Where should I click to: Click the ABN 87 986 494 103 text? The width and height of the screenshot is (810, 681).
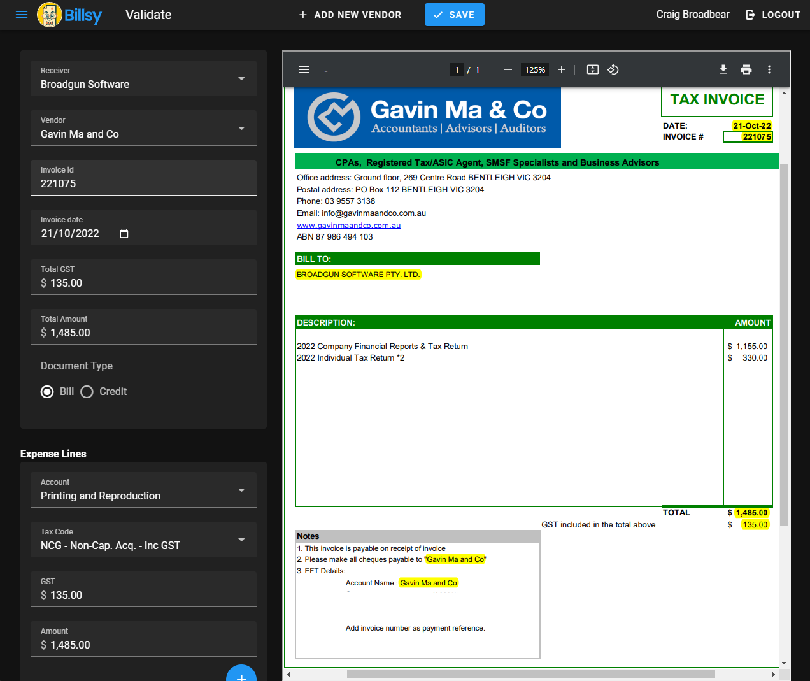pos(335,237)
